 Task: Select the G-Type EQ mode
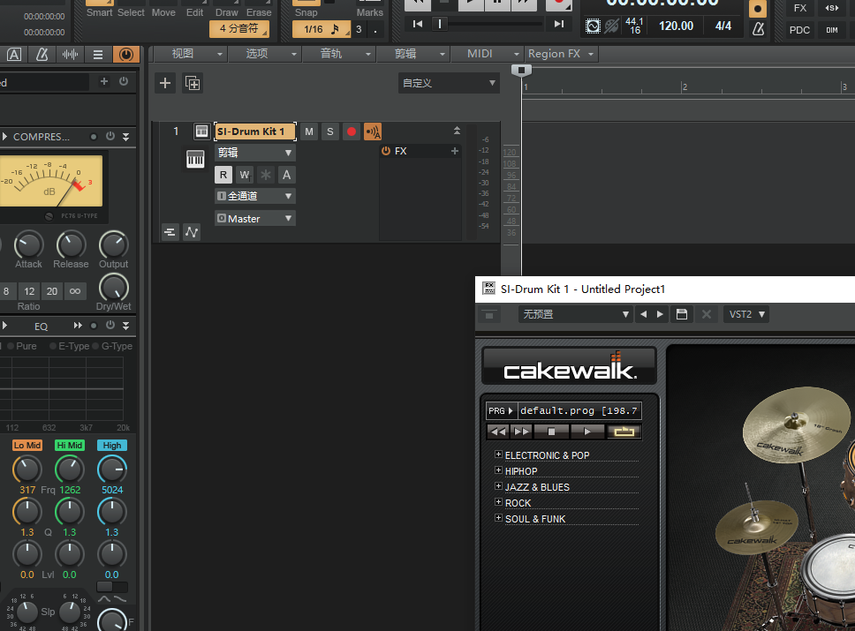coord(112,346)
